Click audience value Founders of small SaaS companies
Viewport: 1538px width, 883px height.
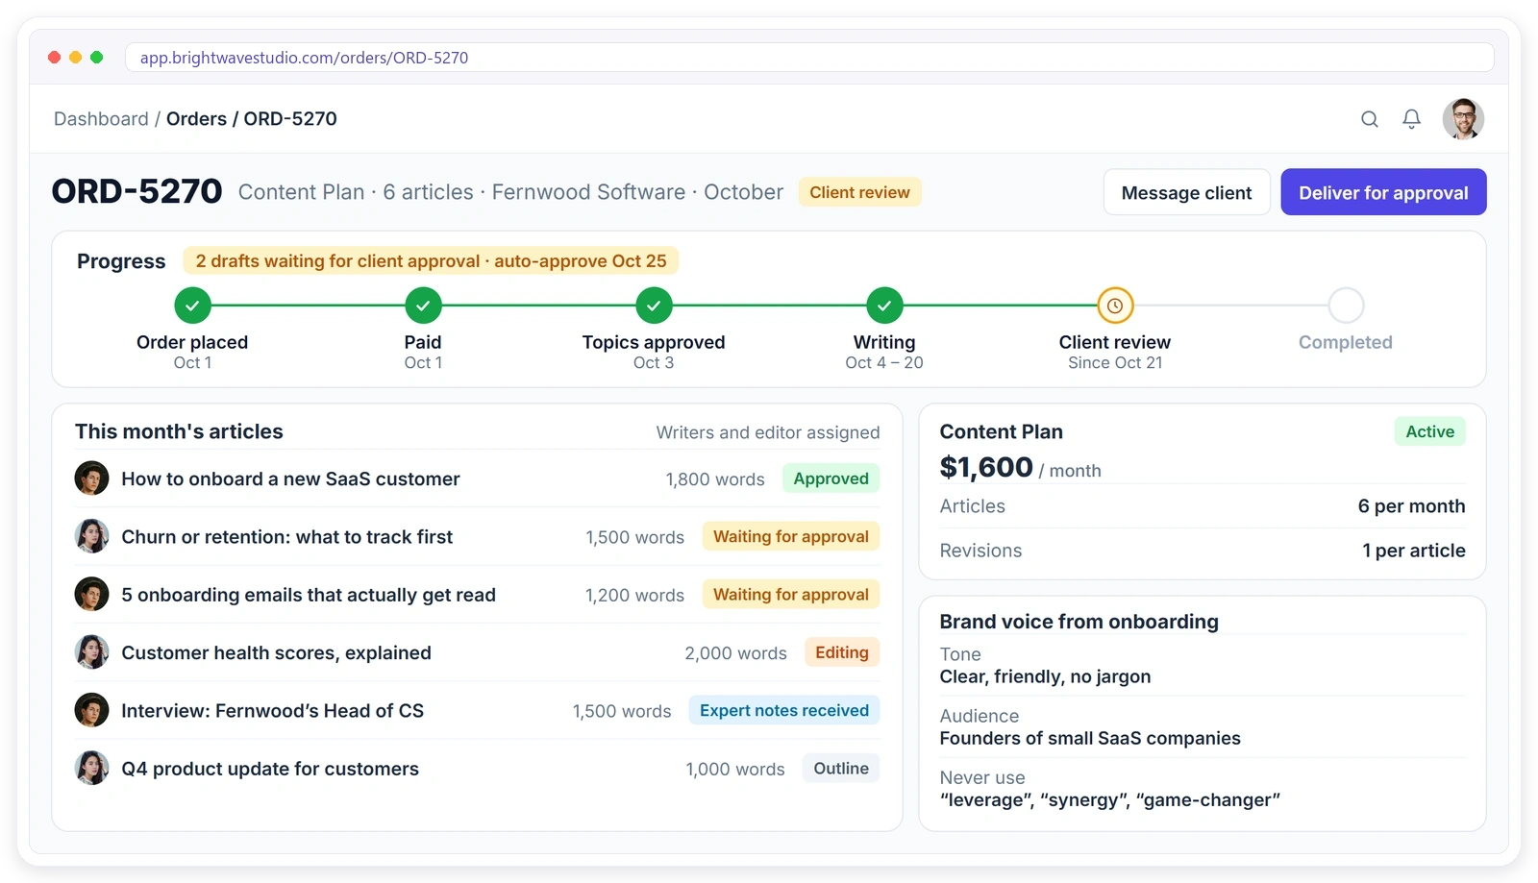(x=1090, y=738)
